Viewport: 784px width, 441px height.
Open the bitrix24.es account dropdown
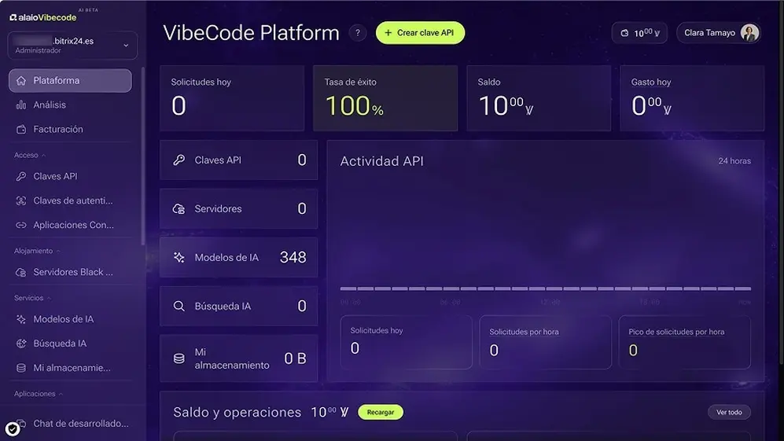[x=72, y=45]
